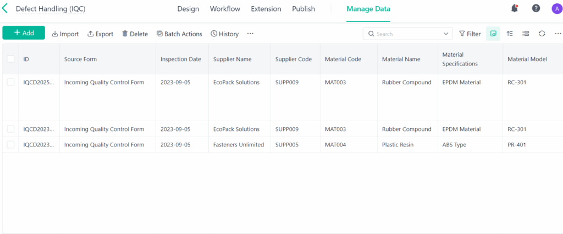Switch to the Workflow tab
The height and width of the screenshot is (234, 563).
pos(225,9)
